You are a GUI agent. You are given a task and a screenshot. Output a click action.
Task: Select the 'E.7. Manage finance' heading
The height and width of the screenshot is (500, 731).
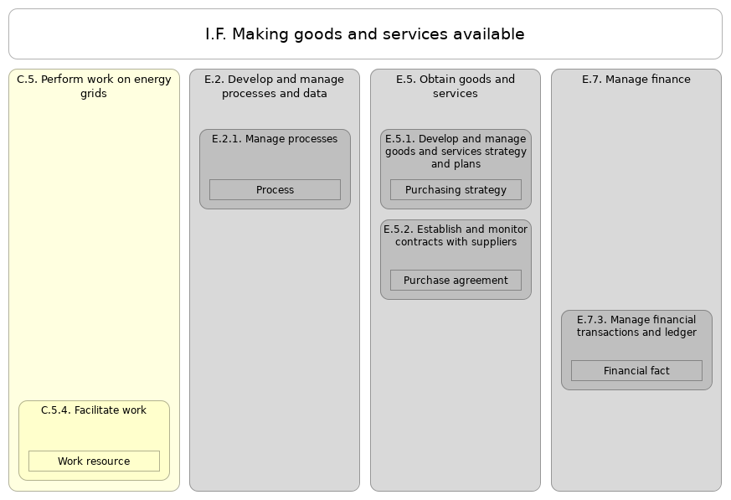[x=636, y=80]
